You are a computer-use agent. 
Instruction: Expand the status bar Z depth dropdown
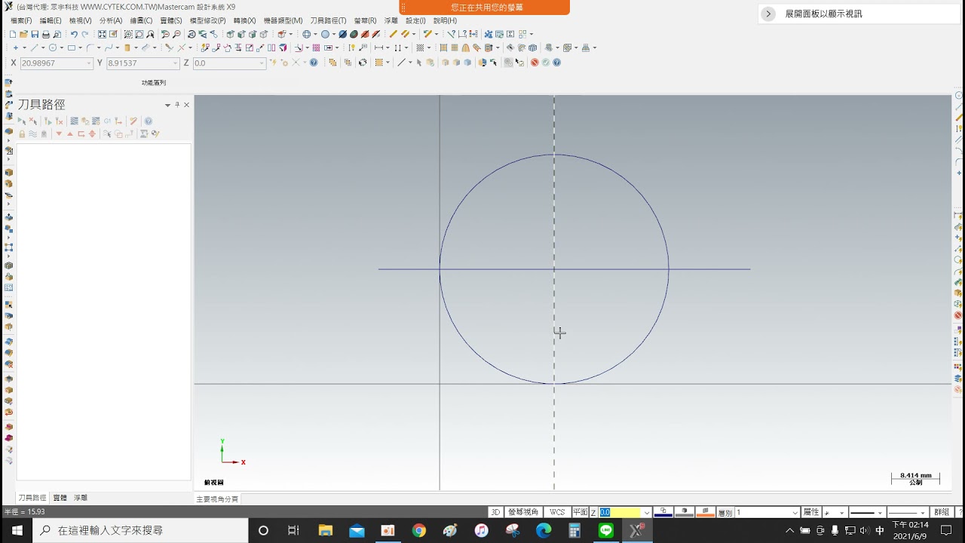[x=647, y=513]
